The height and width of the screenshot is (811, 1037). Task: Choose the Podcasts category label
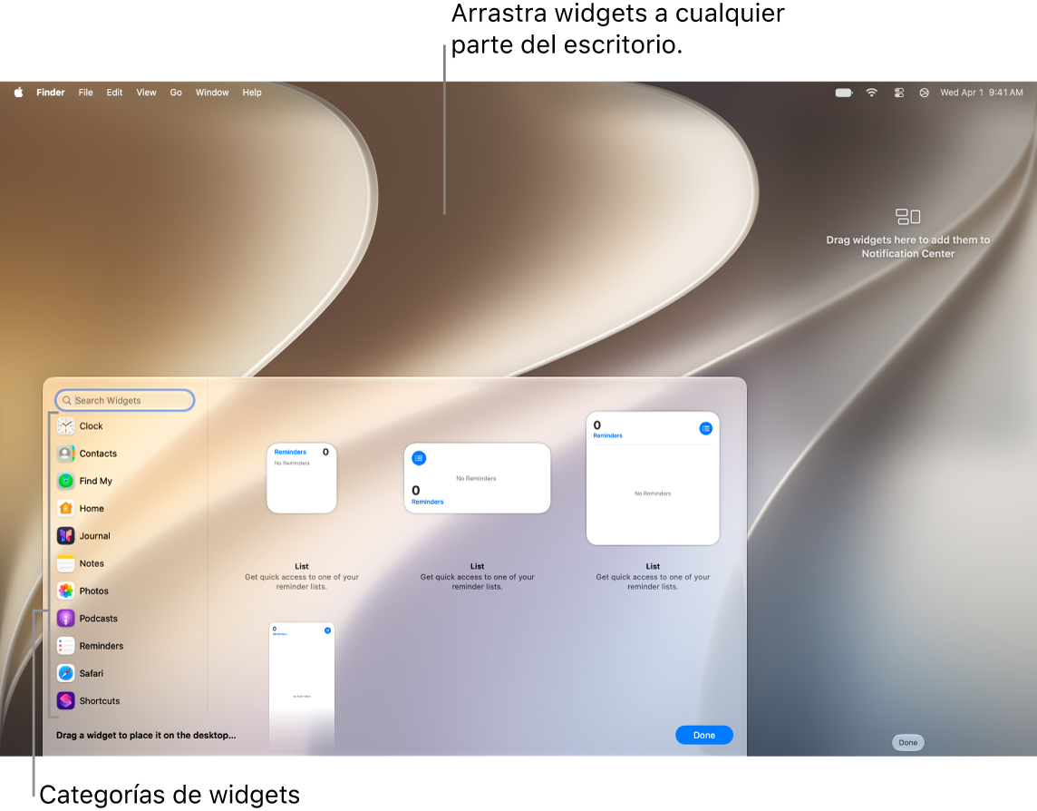pyautogui.click(x=99, y=619)
